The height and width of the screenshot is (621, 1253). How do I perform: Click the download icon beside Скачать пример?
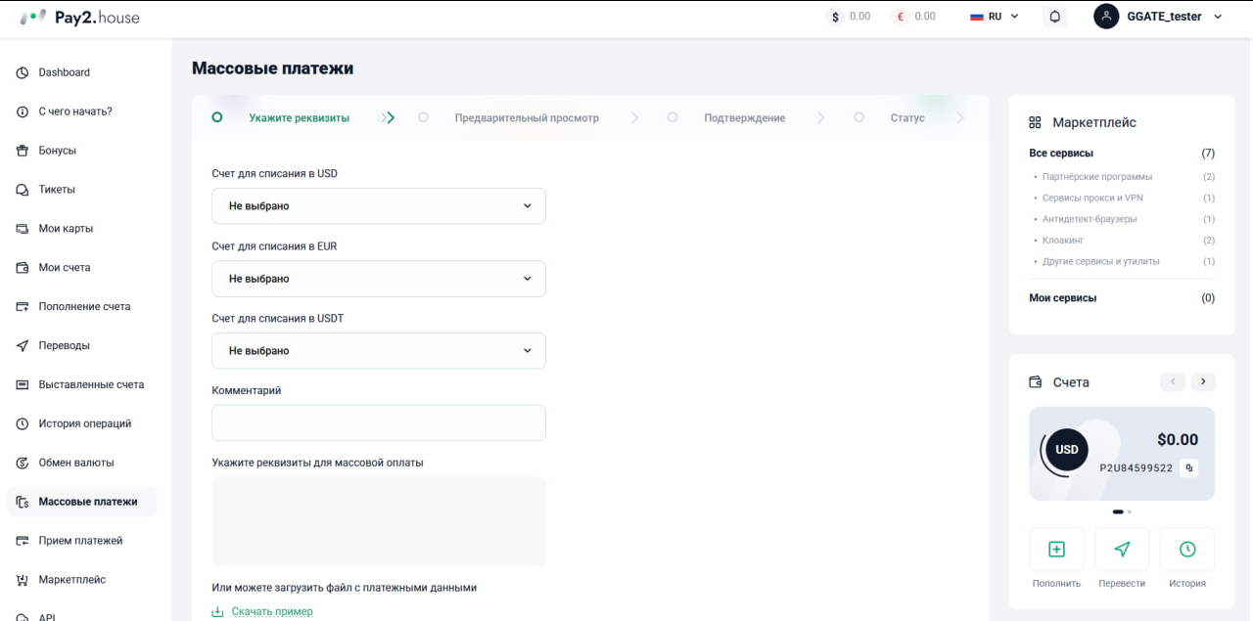point(217,612)
